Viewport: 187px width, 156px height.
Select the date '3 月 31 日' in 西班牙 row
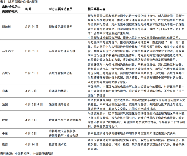tap(32, 73)
